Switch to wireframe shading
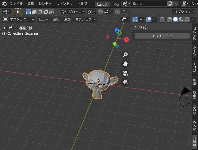 point(170,19)
